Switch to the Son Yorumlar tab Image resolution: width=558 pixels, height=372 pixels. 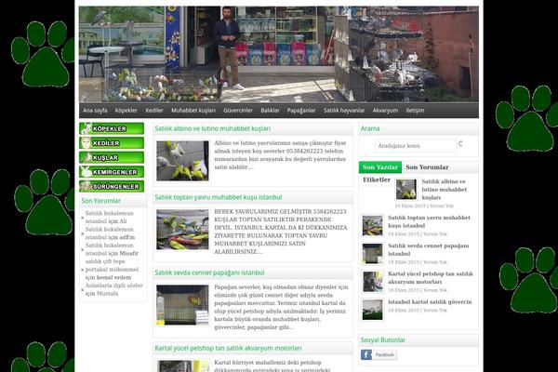coord(427,167)
